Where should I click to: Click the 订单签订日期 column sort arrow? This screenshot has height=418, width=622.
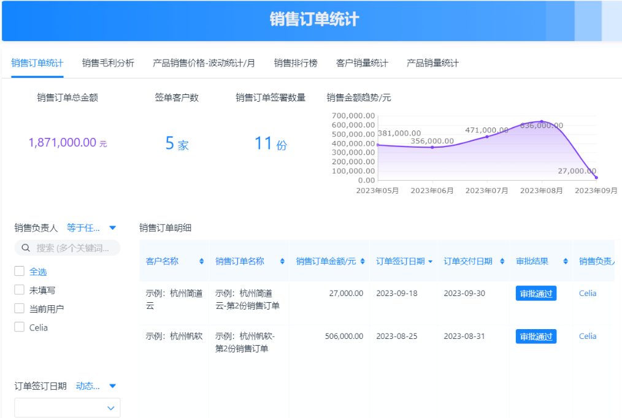430,261
